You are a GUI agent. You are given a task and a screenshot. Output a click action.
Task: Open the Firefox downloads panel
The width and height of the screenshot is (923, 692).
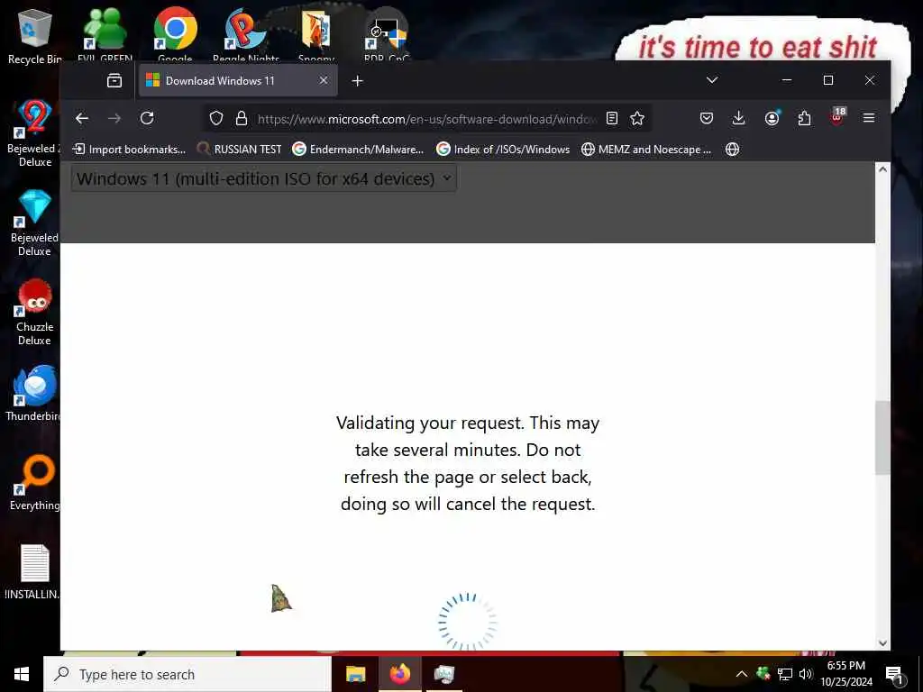point(739,118)
